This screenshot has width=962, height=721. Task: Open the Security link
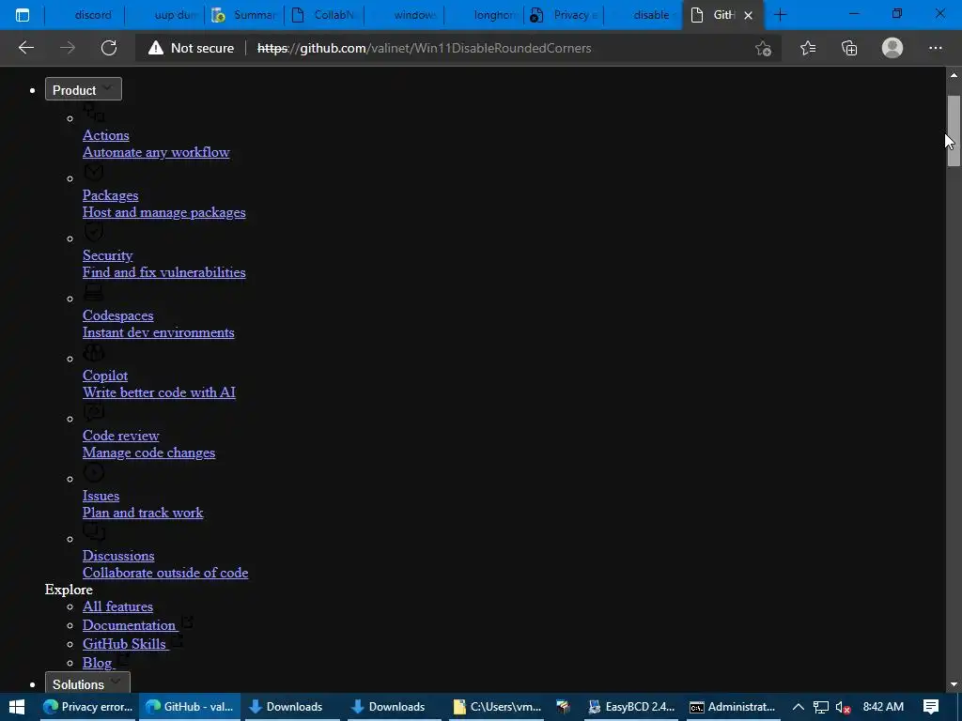point(107,255)
